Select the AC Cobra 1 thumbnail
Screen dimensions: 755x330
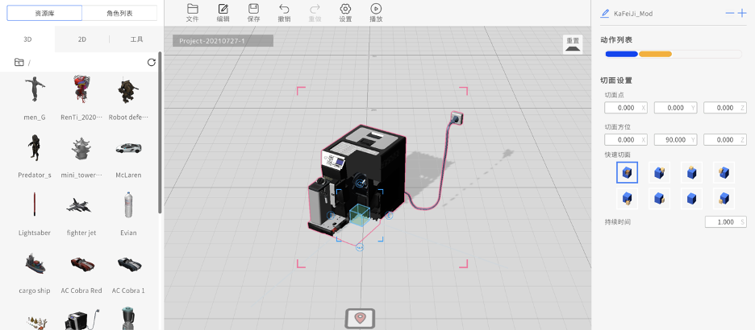click(x=128, y=264)
